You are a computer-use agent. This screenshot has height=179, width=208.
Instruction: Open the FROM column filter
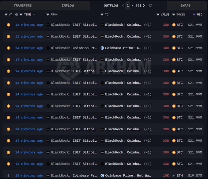click(x=47, y=14)
